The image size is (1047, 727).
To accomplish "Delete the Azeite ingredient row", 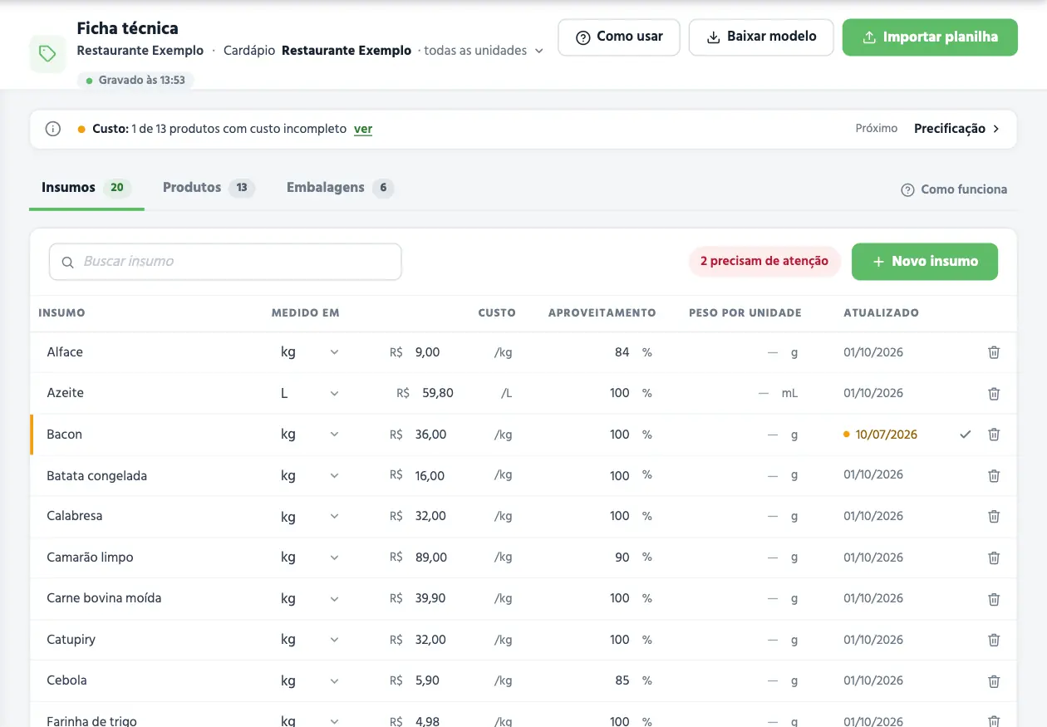I will (994, 393).
